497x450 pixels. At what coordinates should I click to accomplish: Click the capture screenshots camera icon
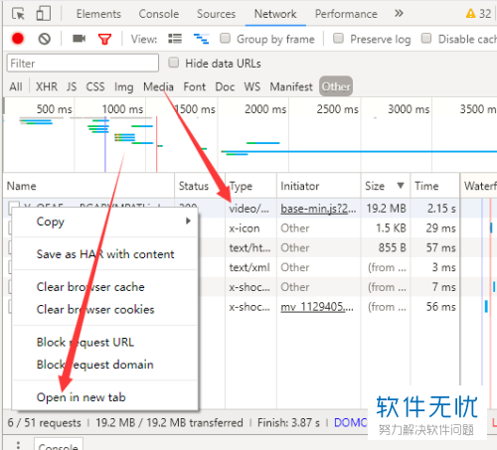[79, 39]
